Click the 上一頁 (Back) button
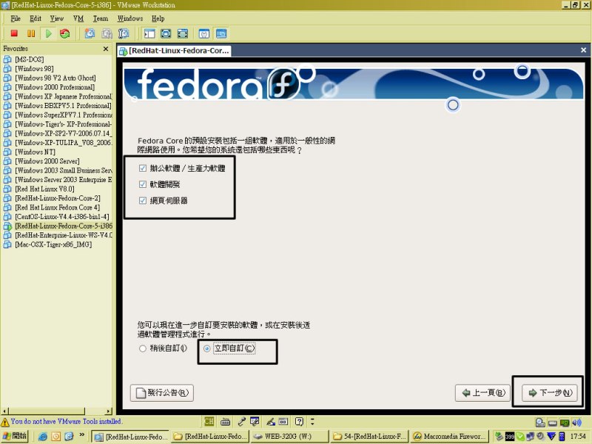The width and height of the screenshot is (592, 444). [482, 393]
